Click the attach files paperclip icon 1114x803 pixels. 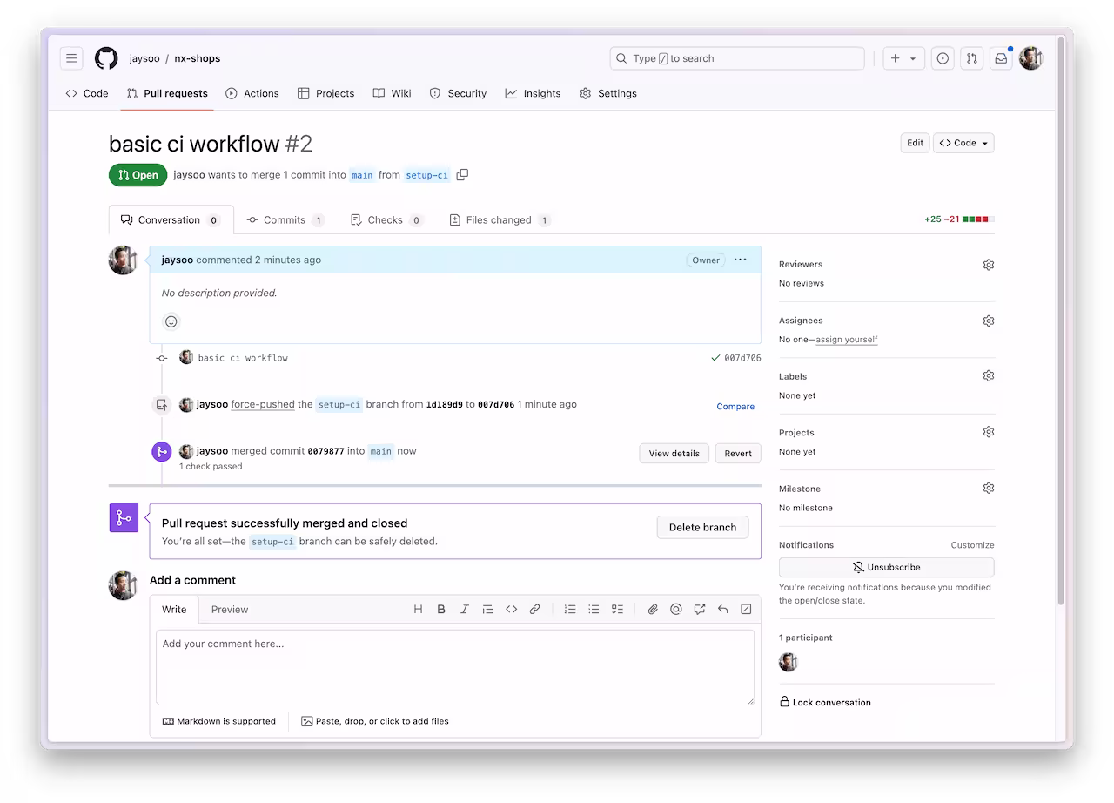coord(652,610)
